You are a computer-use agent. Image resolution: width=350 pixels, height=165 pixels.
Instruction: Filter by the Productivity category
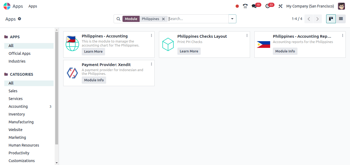(x=29, y=153)
